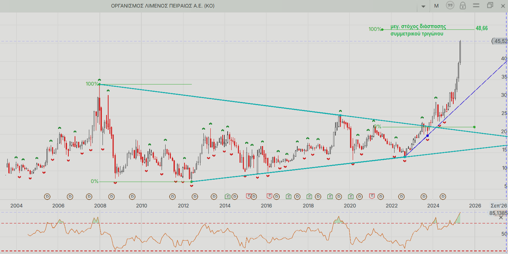This screenshot has height=254, width=508.
Task: Select the blue anchor point on the blue trendline
Action: [427, 135]
